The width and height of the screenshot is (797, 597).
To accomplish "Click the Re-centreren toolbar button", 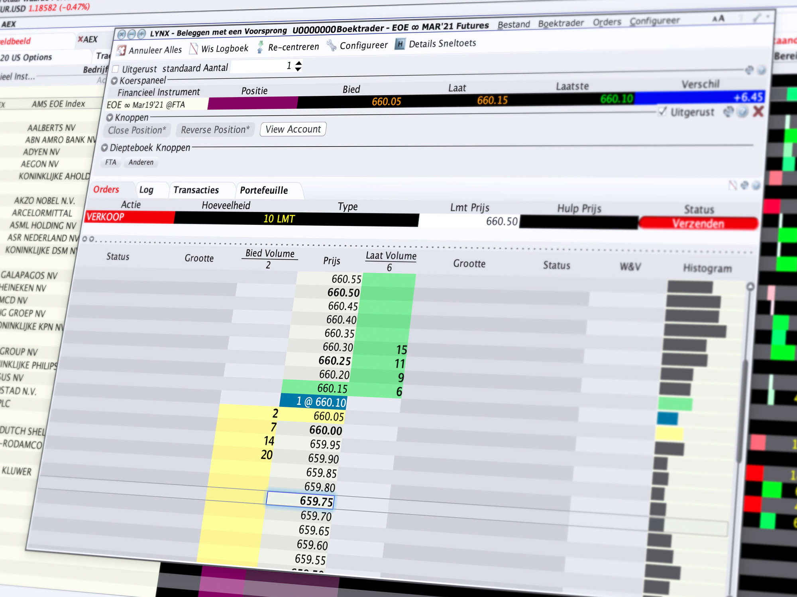I will [x=288, y=47].
